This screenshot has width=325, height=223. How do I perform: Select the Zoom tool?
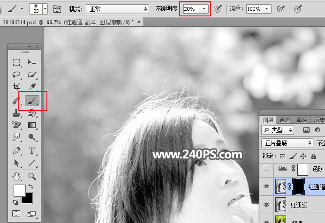click(x=32, y=177)
